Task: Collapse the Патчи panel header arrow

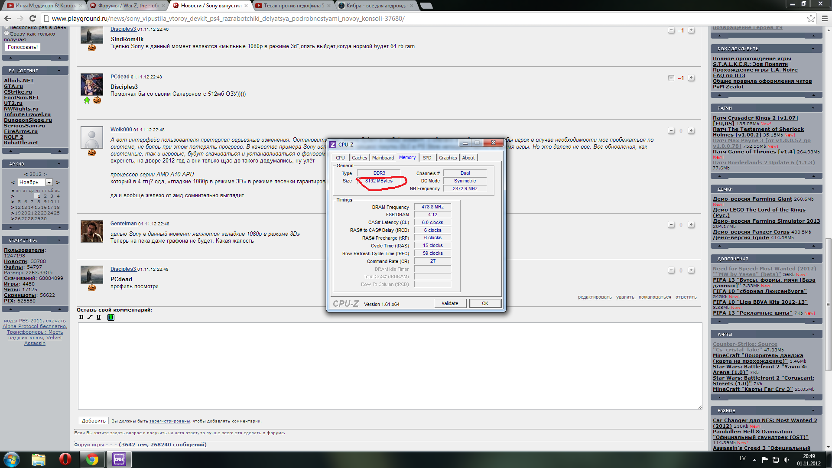Action: (813, 108)
